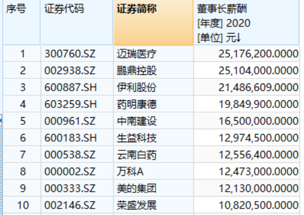Select stock code 000333.SZ cell
Screen dimensions: 304x215
click(x=77, y=189)
